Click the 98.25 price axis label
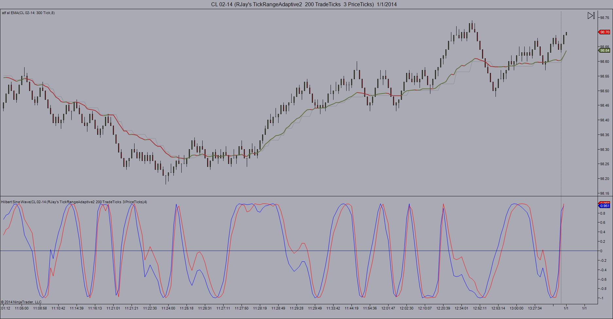The image size is (613, 319). (604, 164)
